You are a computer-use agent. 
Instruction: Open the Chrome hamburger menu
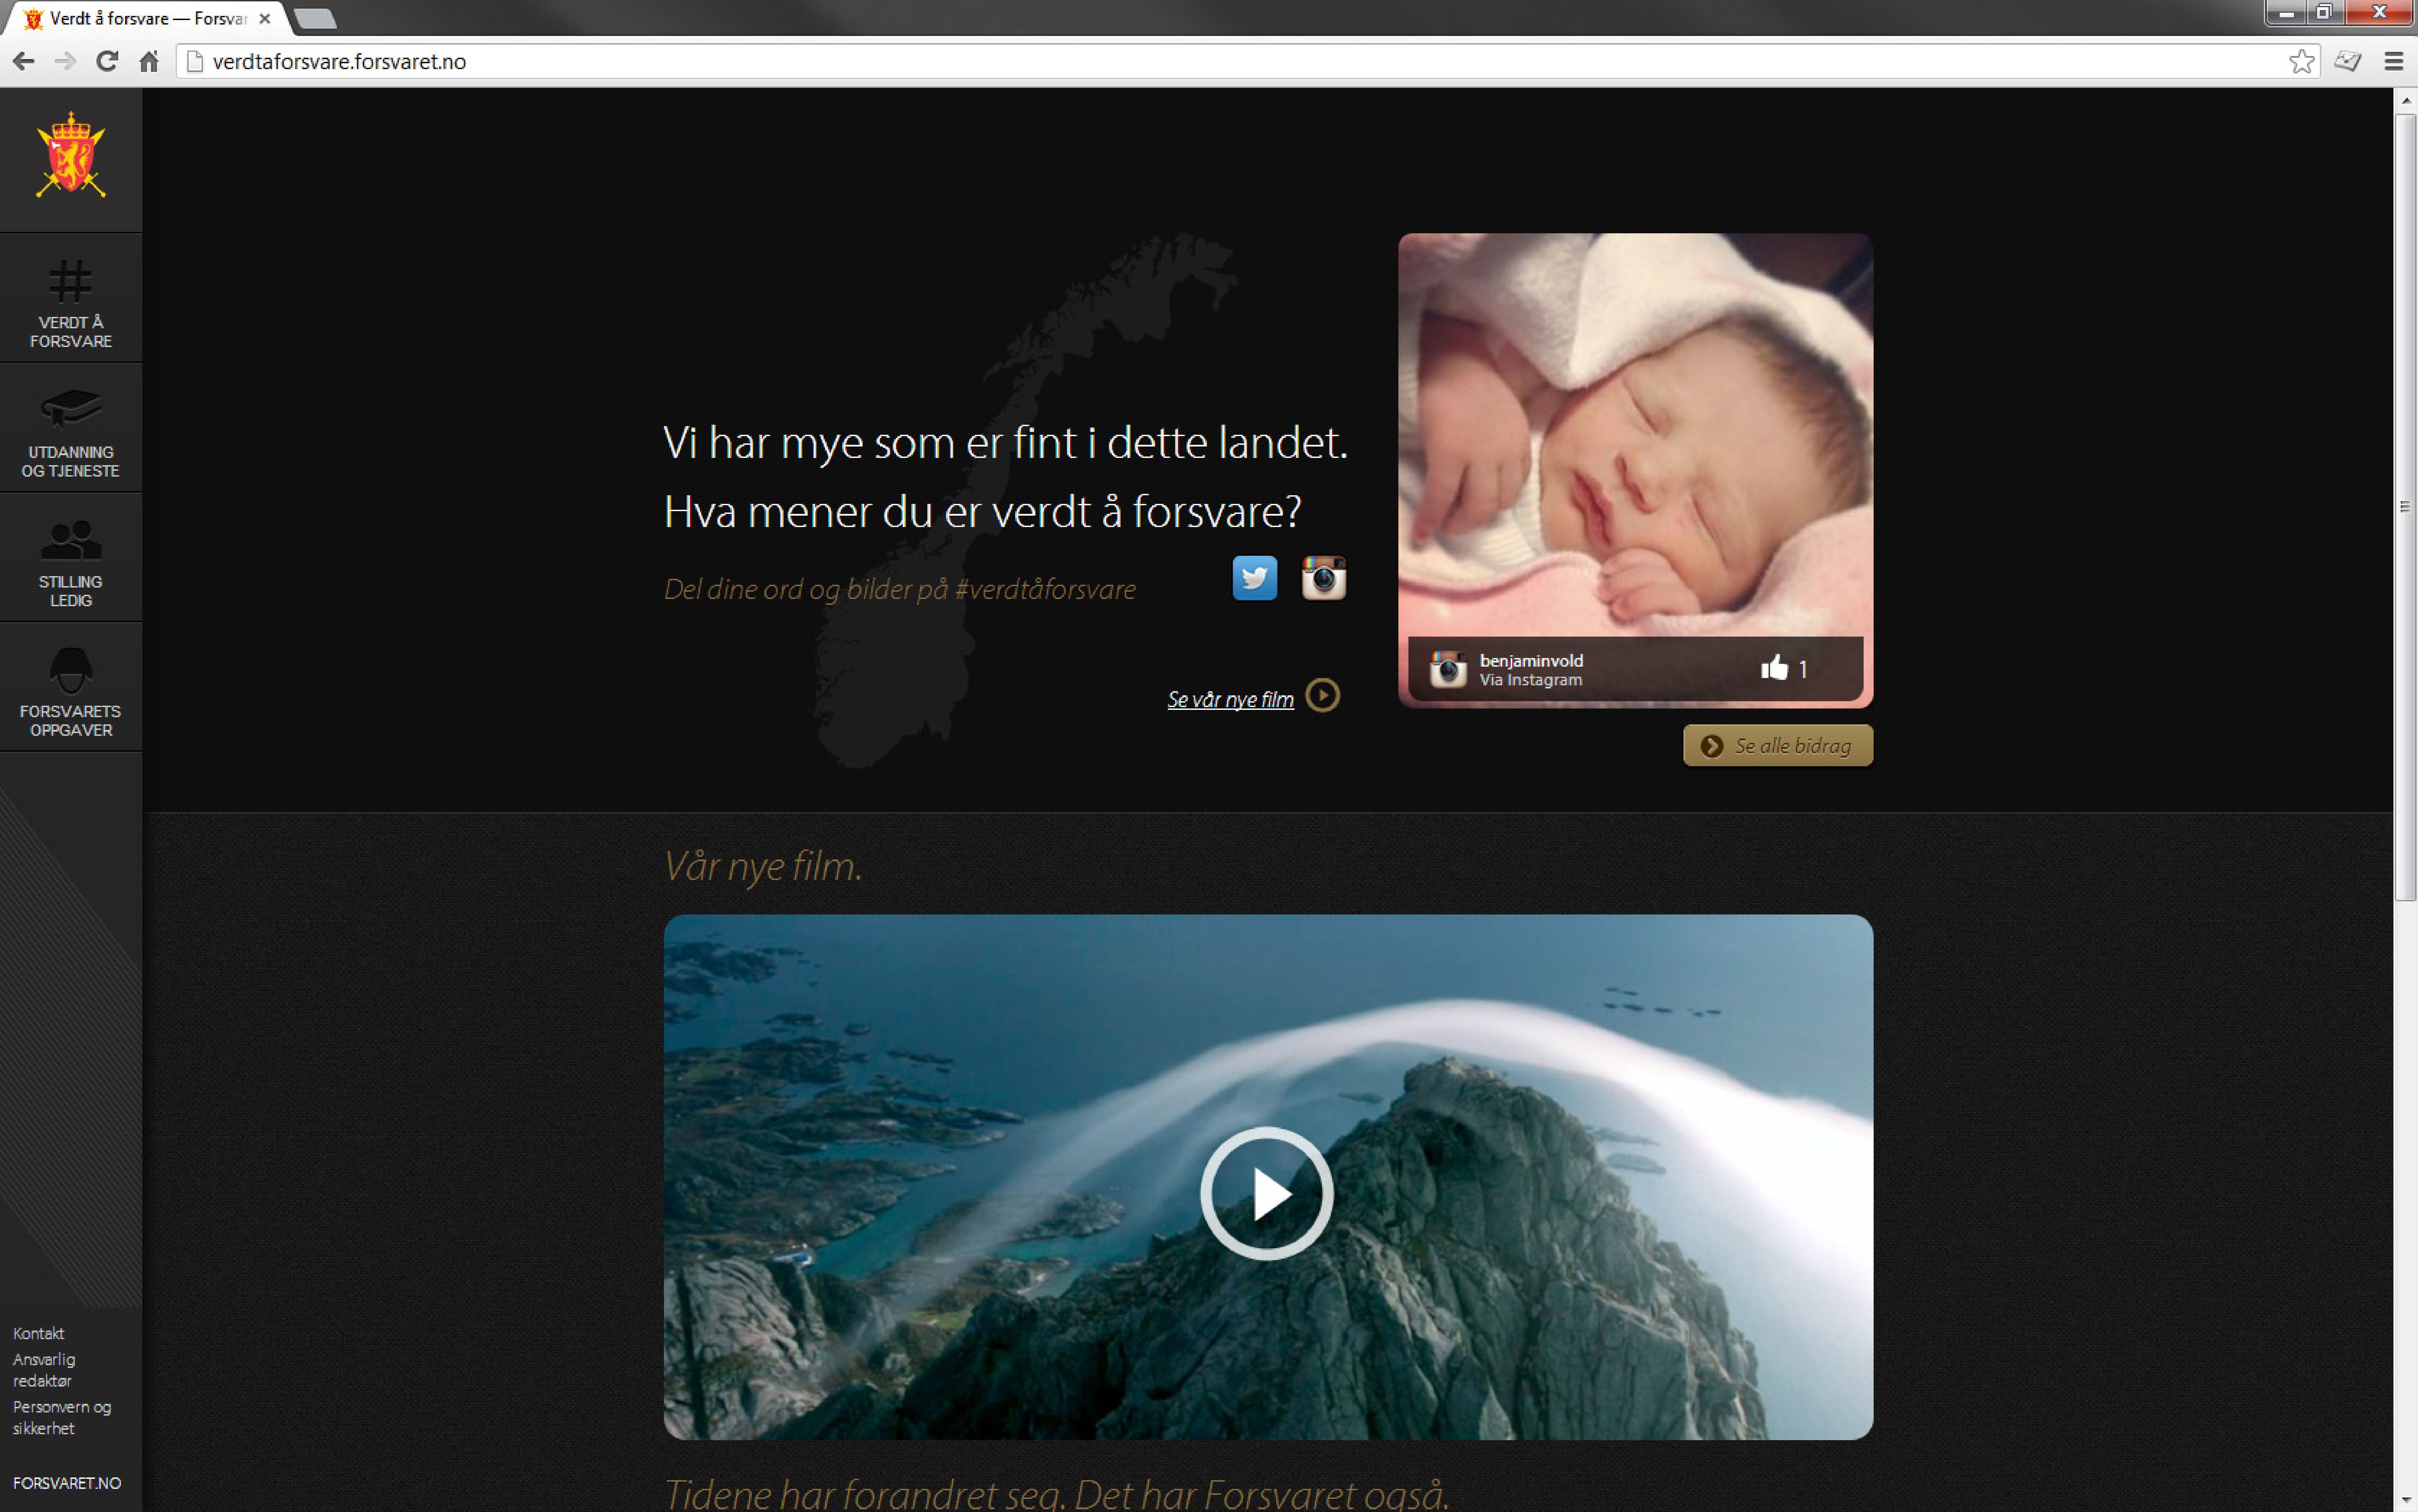click(2393, 62)
